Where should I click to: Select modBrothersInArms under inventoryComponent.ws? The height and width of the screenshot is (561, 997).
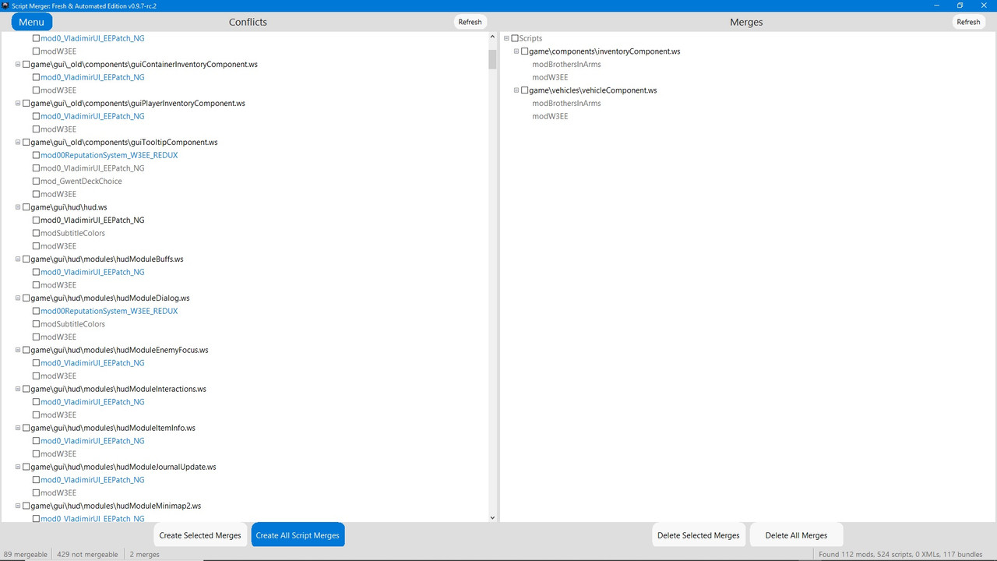point(566,64)
